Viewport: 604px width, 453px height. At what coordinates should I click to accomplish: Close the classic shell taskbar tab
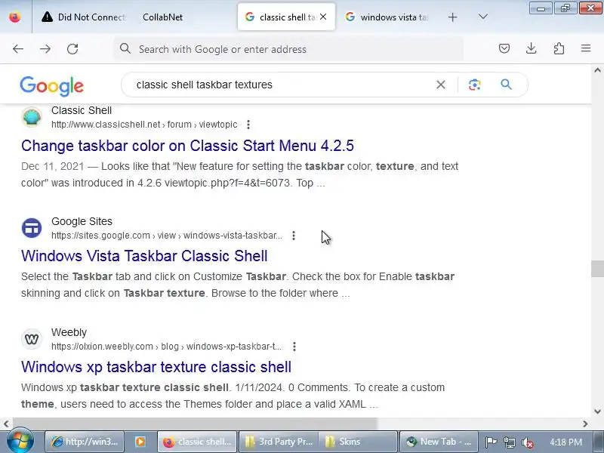coord(323,17)
